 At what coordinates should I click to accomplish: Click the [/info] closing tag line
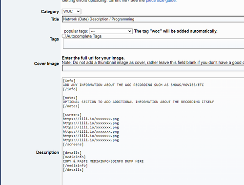point(70,89)
